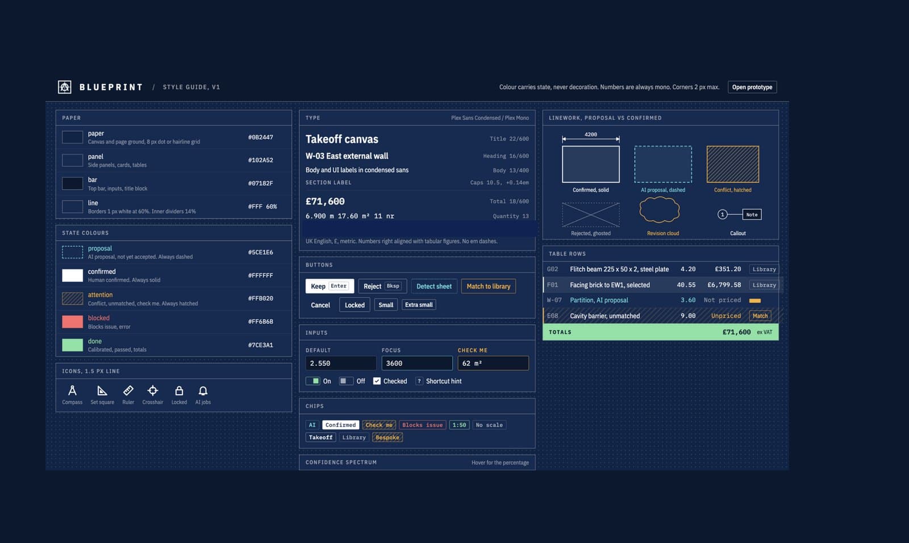The image size is (909, 543).
Task: Open the AI jobs bell icon
Action: point(203,391)
